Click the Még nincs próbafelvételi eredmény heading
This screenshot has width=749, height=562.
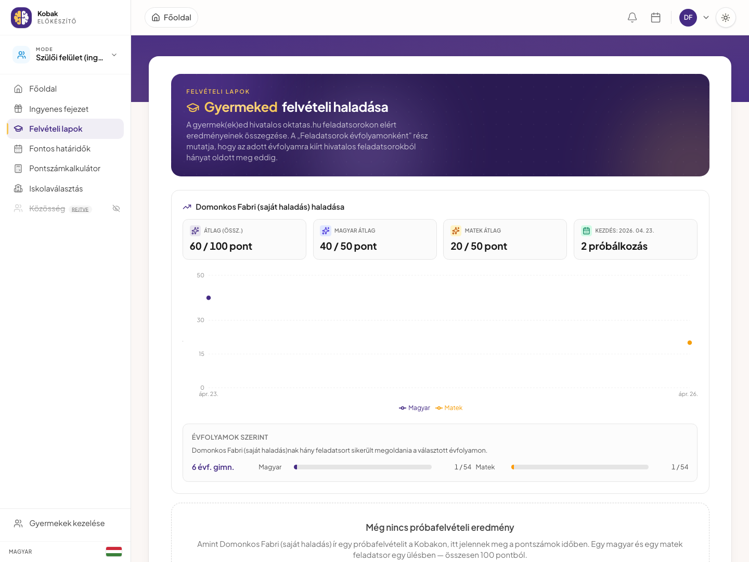coord(440,528)
